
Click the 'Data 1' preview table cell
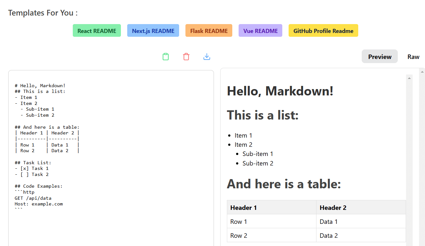[361, 221]
